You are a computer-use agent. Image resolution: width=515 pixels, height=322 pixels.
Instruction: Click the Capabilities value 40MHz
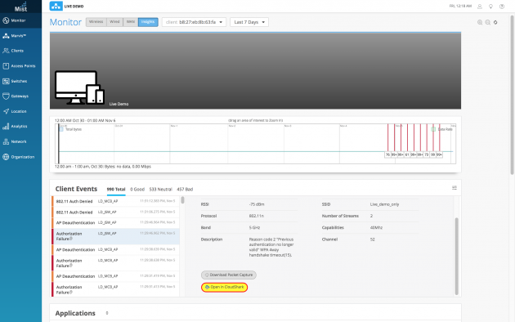point(376,227)
